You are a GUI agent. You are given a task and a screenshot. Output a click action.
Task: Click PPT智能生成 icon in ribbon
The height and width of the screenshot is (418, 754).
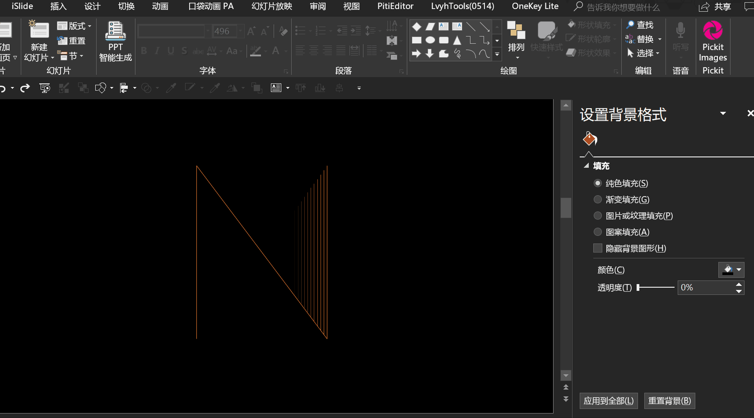[x=115, y=32]
